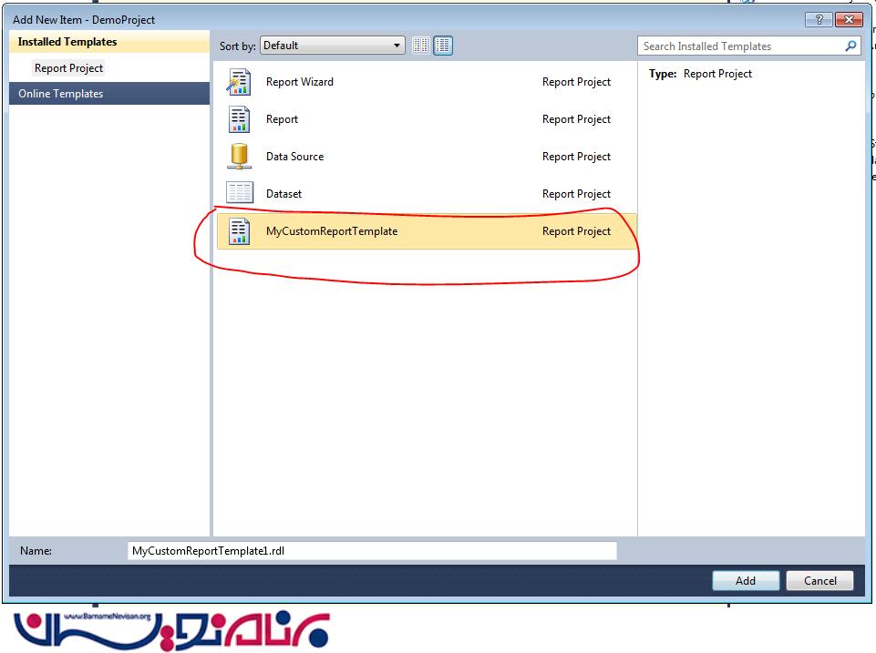Select the 'Dataset' label
The height and width of the screenshot is (653, 876).
pyautogui.click(x=283, y=194)
